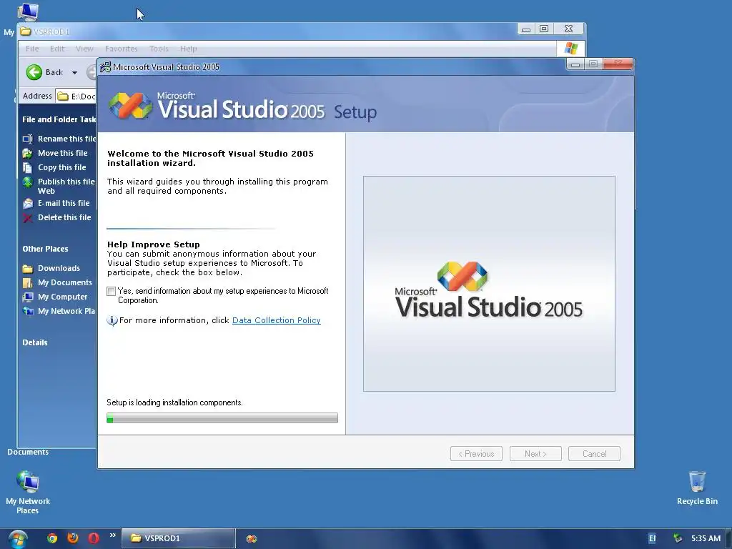
Task: Minimize the Visual Studio 2005 setup window
Action: (x=575, y=64)
